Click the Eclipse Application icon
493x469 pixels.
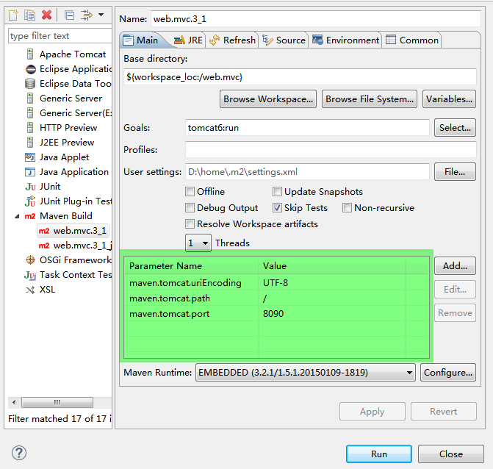point(31,69)
